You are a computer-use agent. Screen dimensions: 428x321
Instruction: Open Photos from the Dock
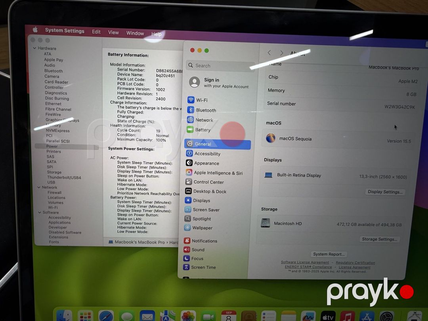point(188,316)
